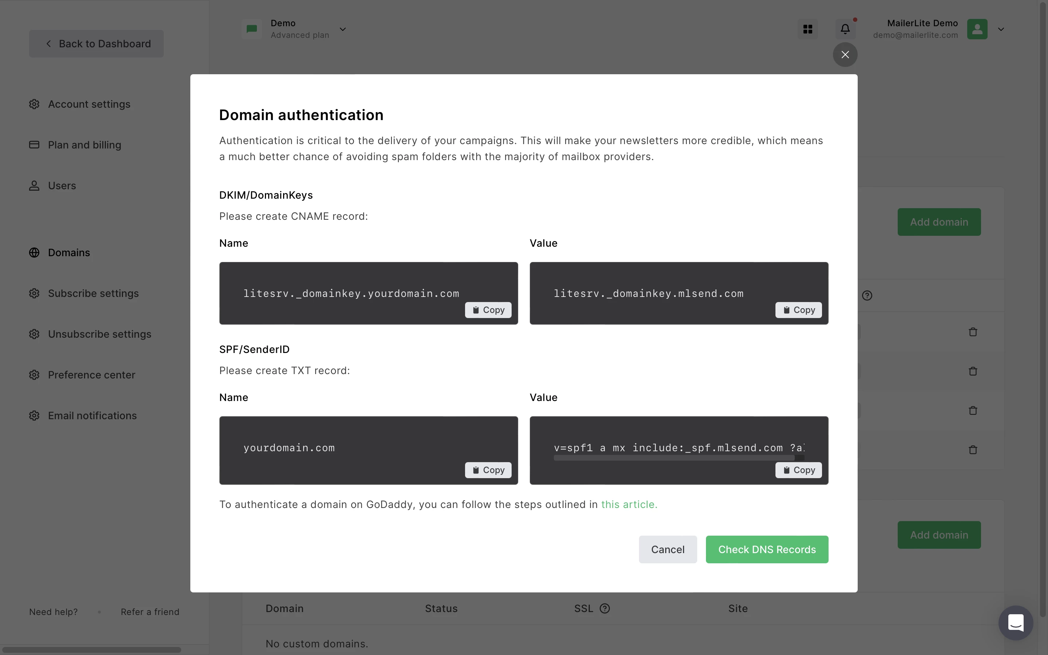Image resolution: width=1048 pixels, height=655 pixels.
Task: Open the live chat widget
Action: [1016, 623]
